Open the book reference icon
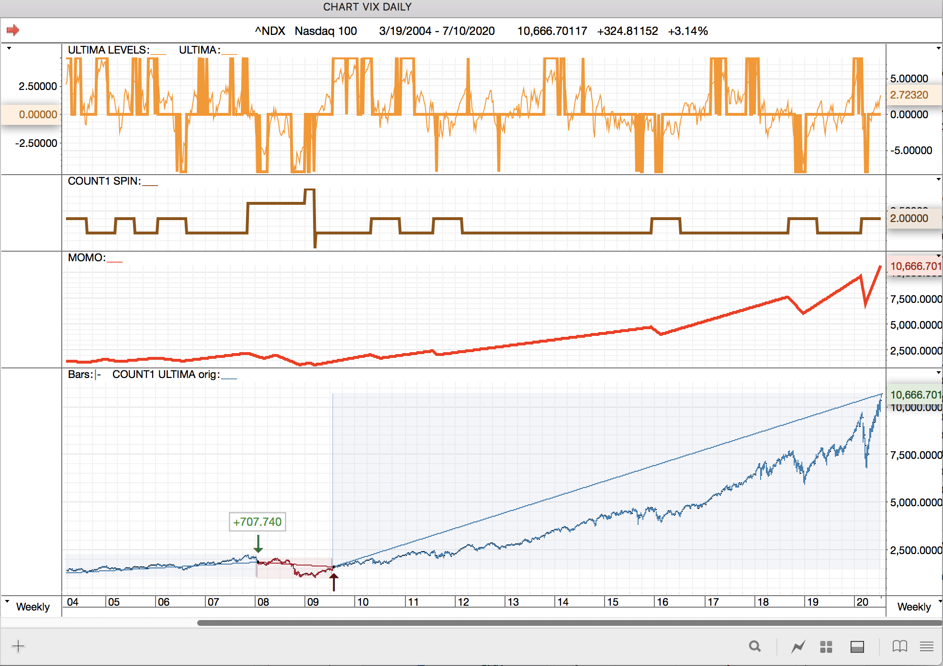943x666 pixels. click(x=899, y=646)
